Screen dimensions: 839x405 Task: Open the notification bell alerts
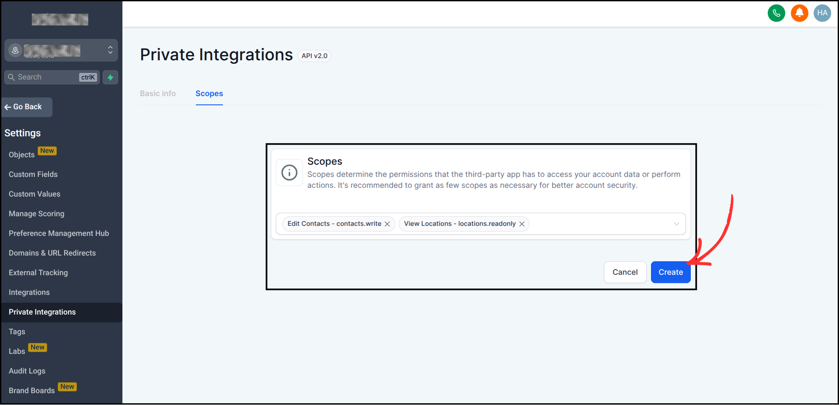point(799,13)
